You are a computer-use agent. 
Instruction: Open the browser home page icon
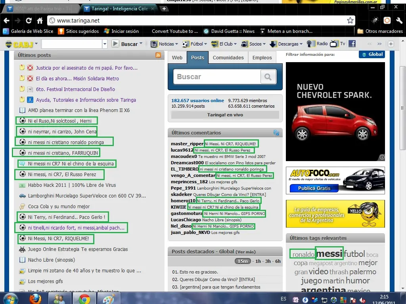point(40,21)
